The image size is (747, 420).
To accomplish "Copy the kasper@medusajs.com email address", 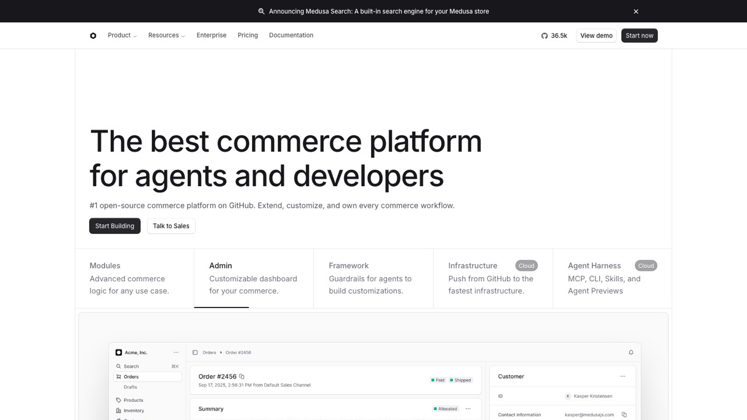I will click(x=624, y=415).
